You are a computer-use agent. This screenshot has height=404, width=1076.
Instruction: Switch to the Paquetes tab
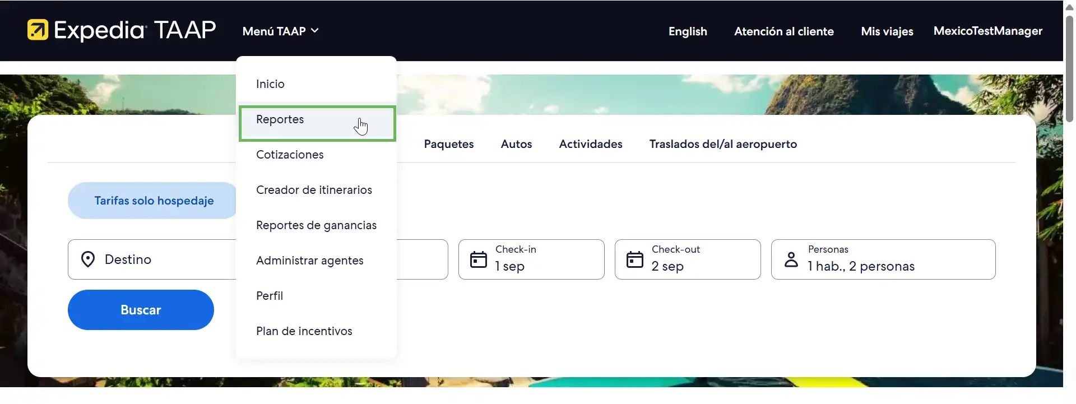448,145
